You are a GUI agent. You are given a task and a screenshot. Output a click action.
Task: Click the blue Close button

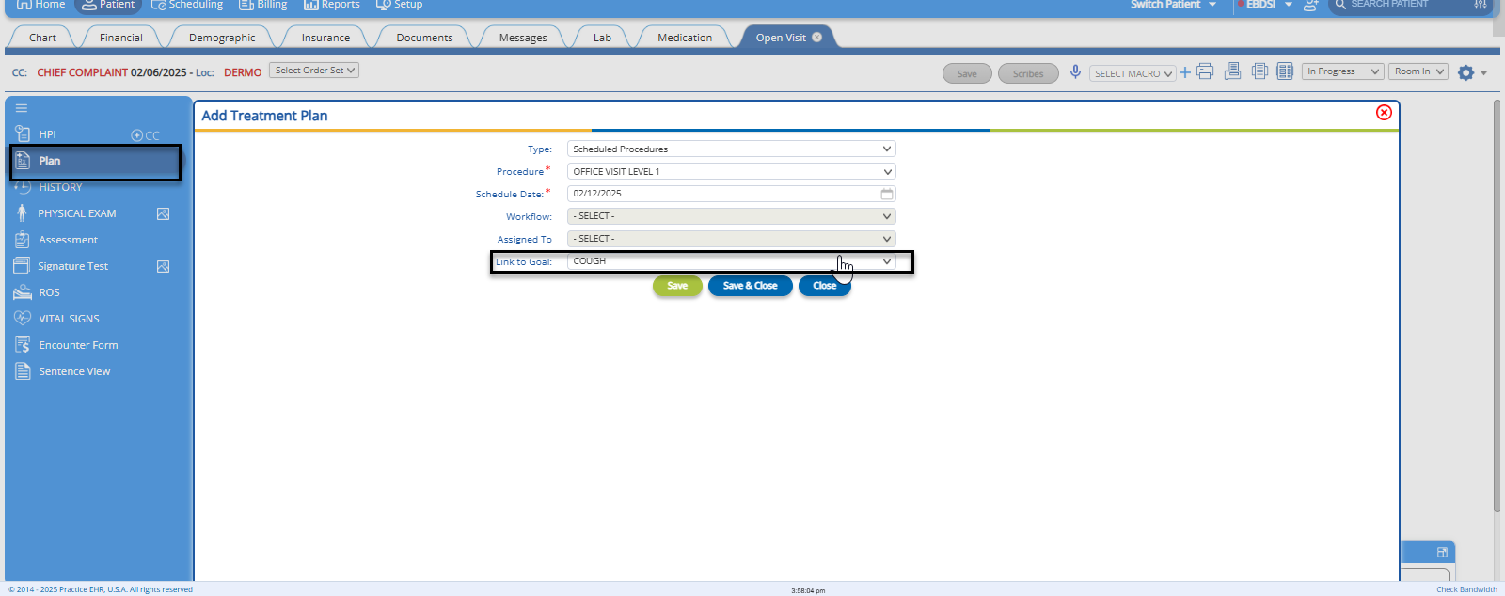click(825, 286)
